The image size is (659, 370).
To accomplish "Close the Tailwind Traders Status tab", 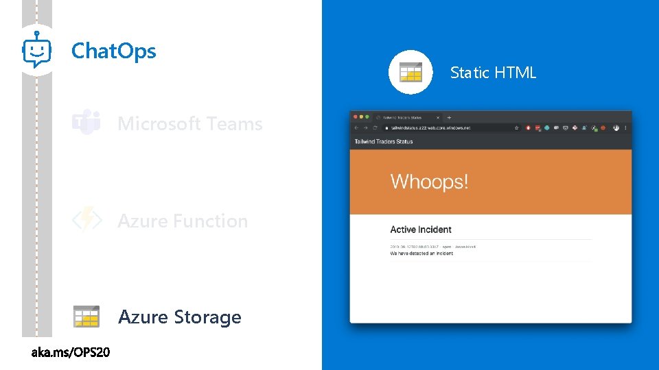I will pos(438,117).
